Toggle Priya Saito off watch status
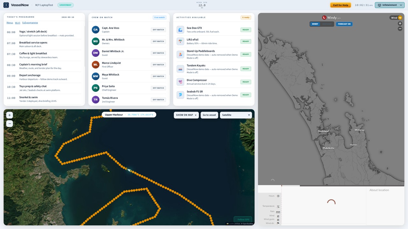 158,88
